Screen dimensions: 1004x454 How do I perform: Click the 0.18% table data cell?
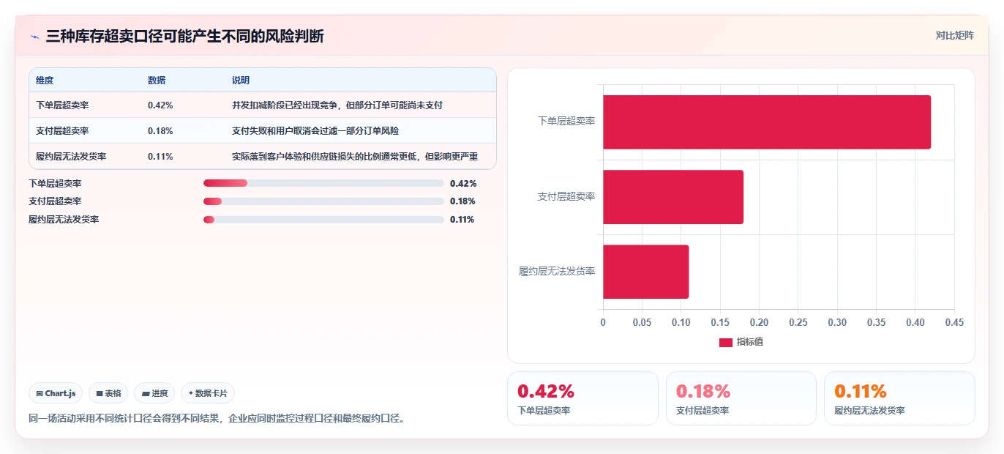pyautogui.click(x=160, y=131)
